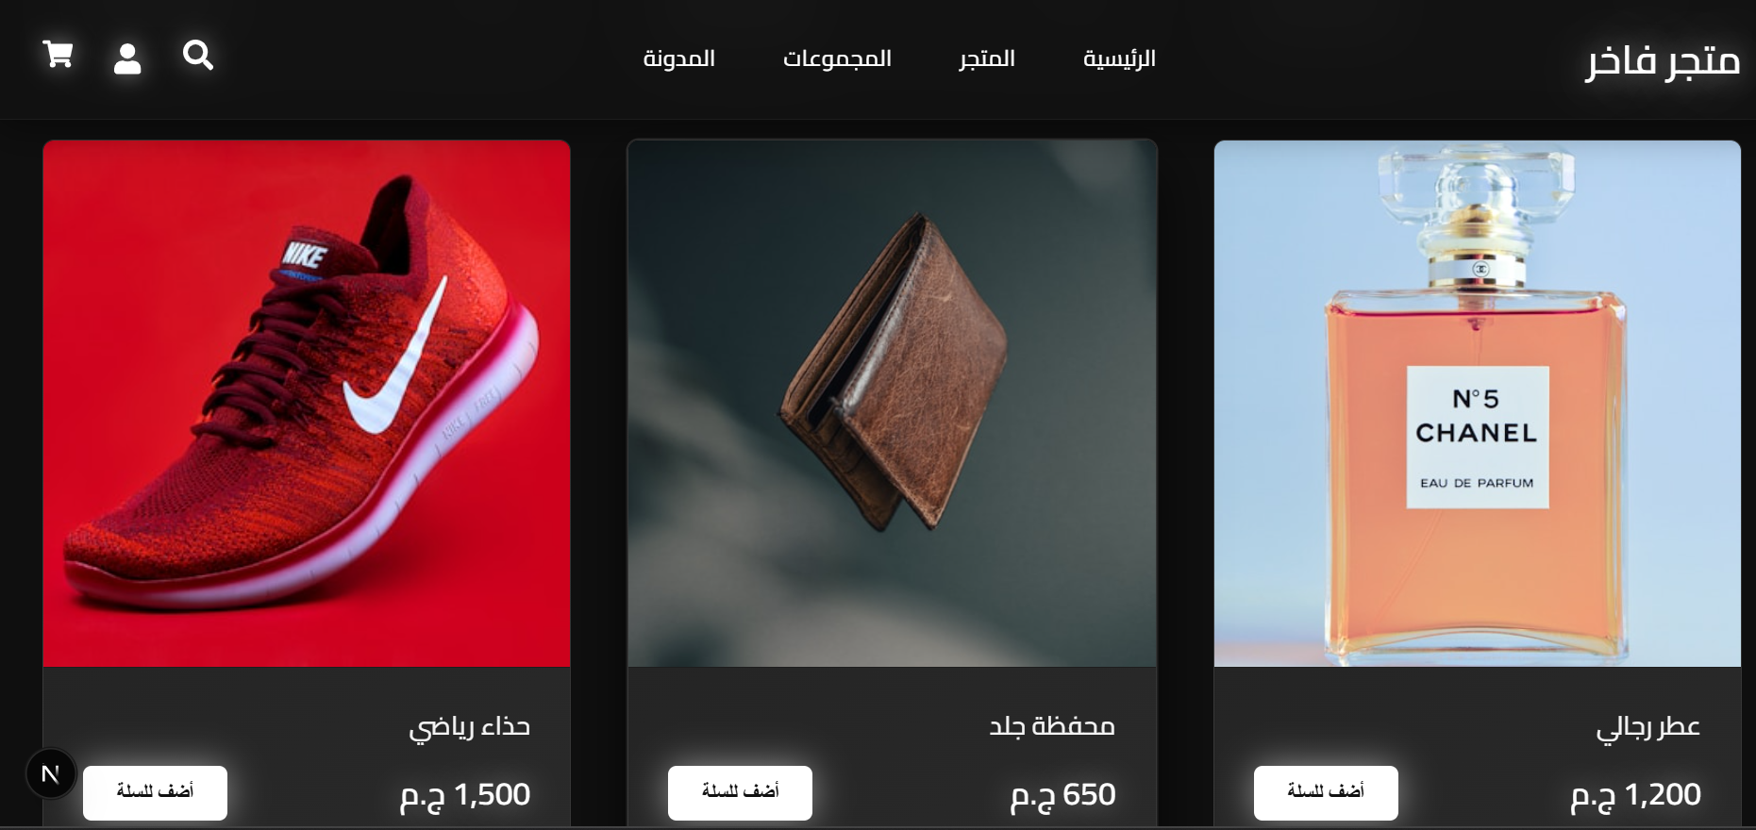The width and height of the screenshot is (1756, 830).
Task: Open the red Nike shoe image
Action: pyautogui.click(x=307, y=404)
